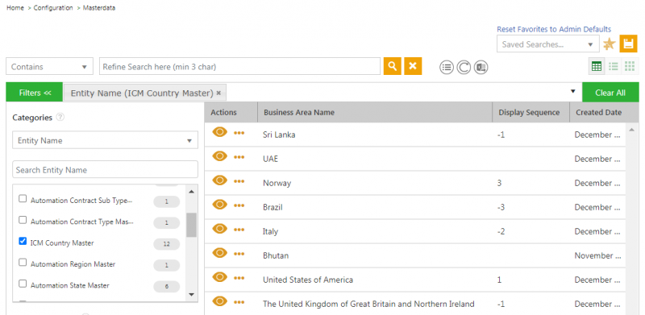Click the favorite star icon
This screenshot has height=315, width=645.
pos(610,44)
